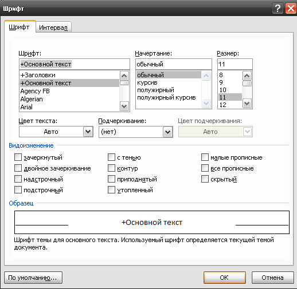297x289 pixels.
Task: Click the Размер size input field
Action: pos(235,64)
